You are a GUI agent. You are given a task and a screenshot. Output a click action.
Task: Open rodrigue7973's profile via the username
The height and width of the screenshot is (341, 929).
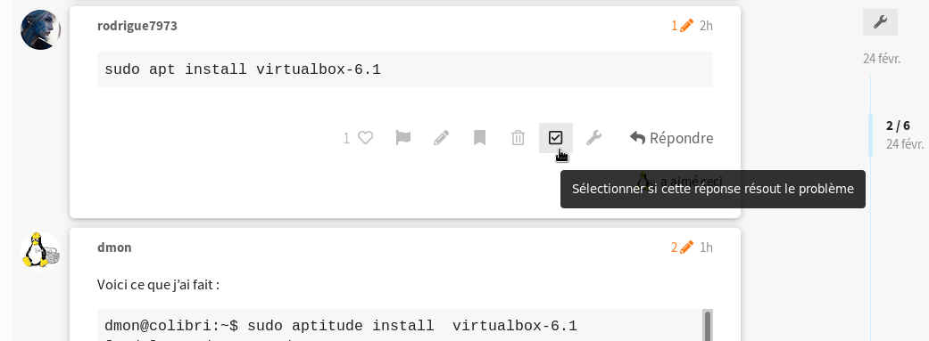[137, 26]
